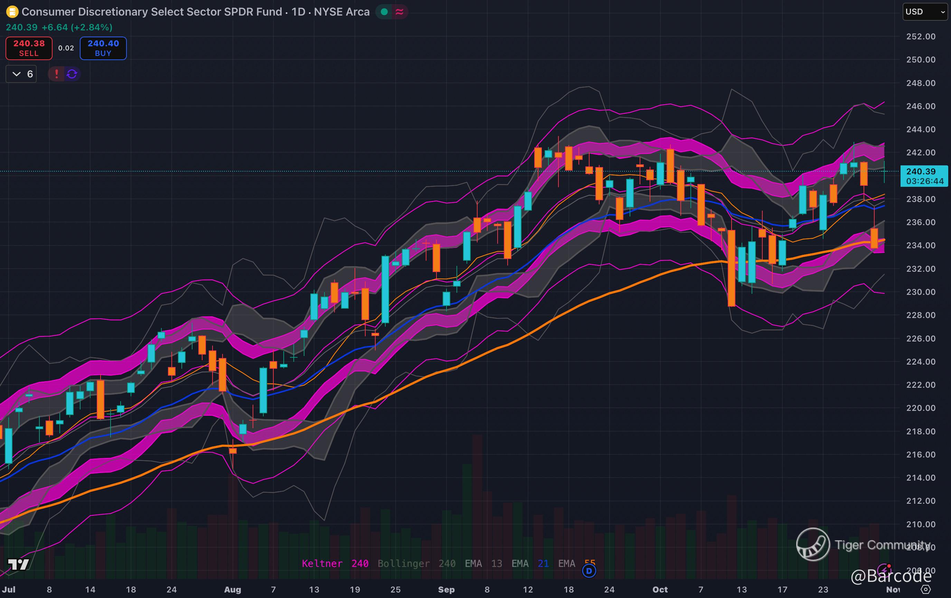Click the 1D interval in chart title
This screenshot has height=598, width=951.
point(298,12)
